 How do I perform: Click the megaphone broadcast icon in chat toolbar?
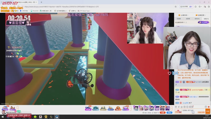tap(179, 107)
